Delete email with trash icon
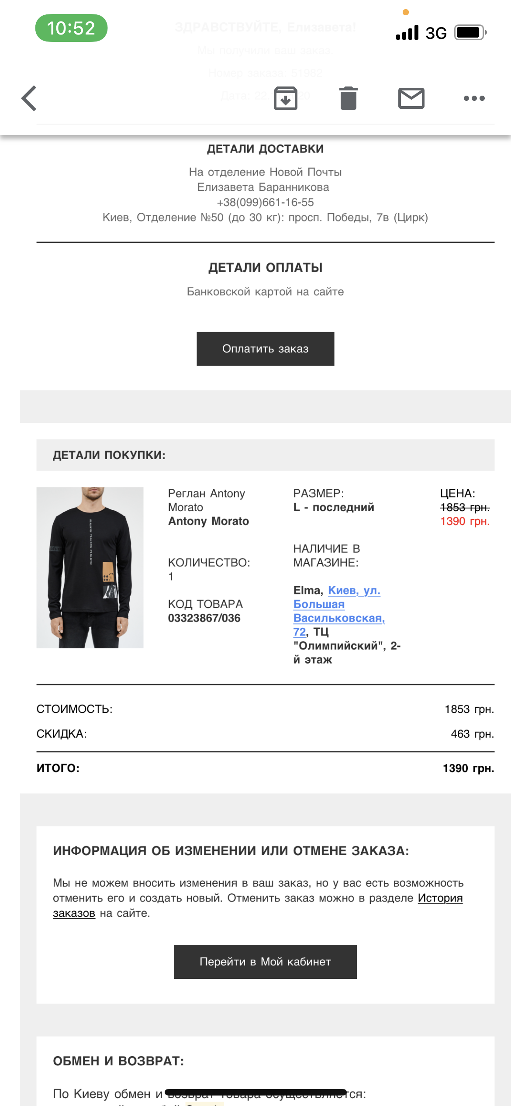 [x=348, y=98]
